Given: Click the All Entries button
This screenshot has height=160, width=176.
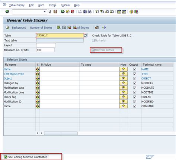Looking at the screenshot, I should [x=81, y=27].
